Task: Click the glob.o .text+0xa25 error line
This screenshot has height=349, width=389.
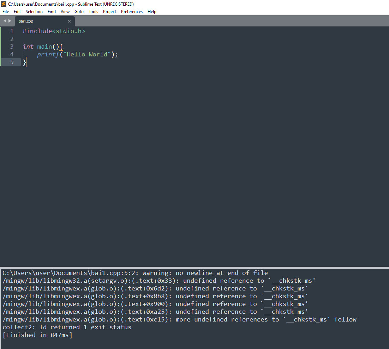Action: (155, 312)
